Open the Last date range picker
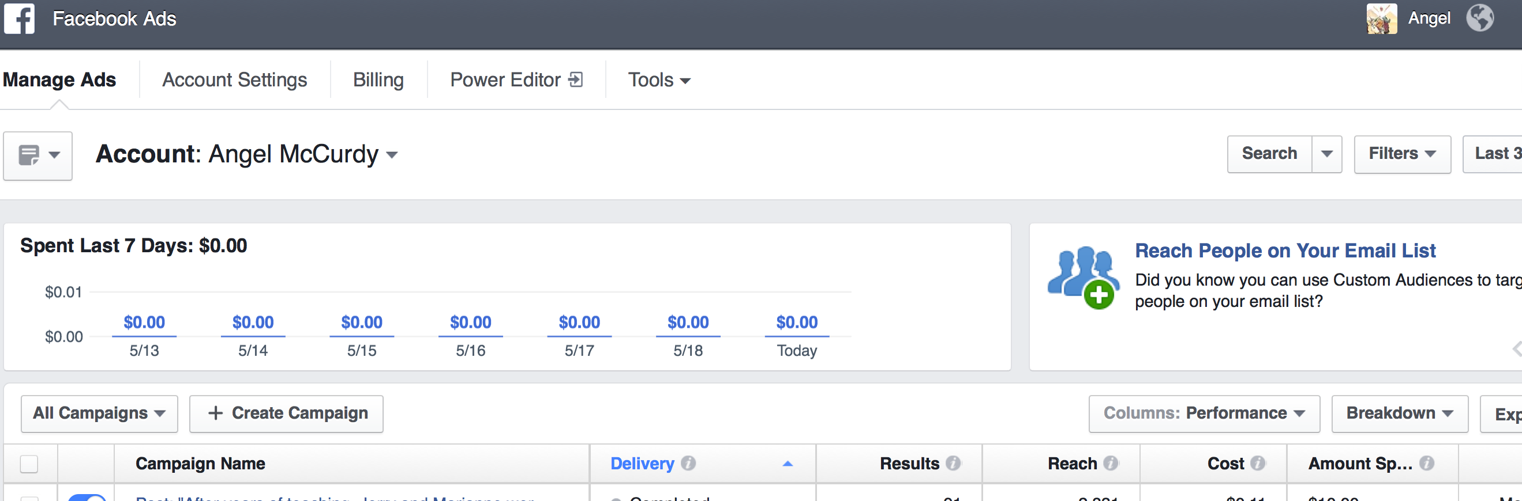The height and width of the screenshot is (501, 1522). [x=1493, y=154]
